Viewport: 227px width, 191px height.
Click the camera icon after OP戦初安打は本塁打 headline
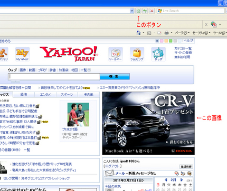(39, 138)
